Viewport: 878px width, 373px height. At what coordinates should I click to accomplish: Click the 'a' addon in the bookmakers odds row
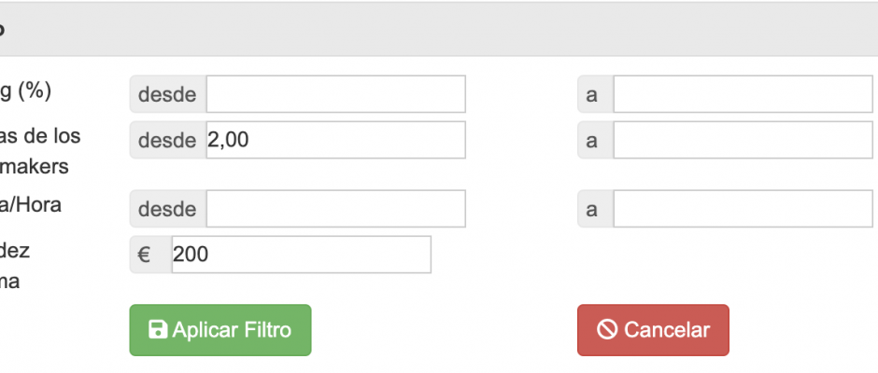pos(596,140)
